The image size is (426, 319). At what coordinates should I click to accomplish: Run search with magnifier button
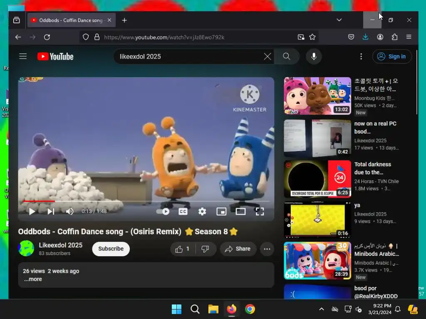pyautogui.click(x=287, y=56)
